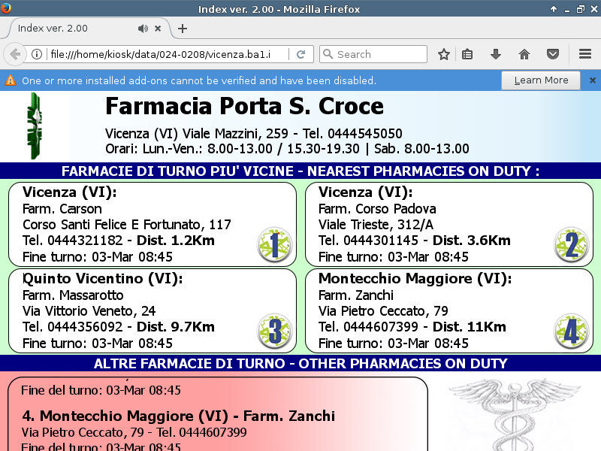This screenshot has width=601, height=451.
Task: Bookmark this page with the star icon
Action: [444, 54]
